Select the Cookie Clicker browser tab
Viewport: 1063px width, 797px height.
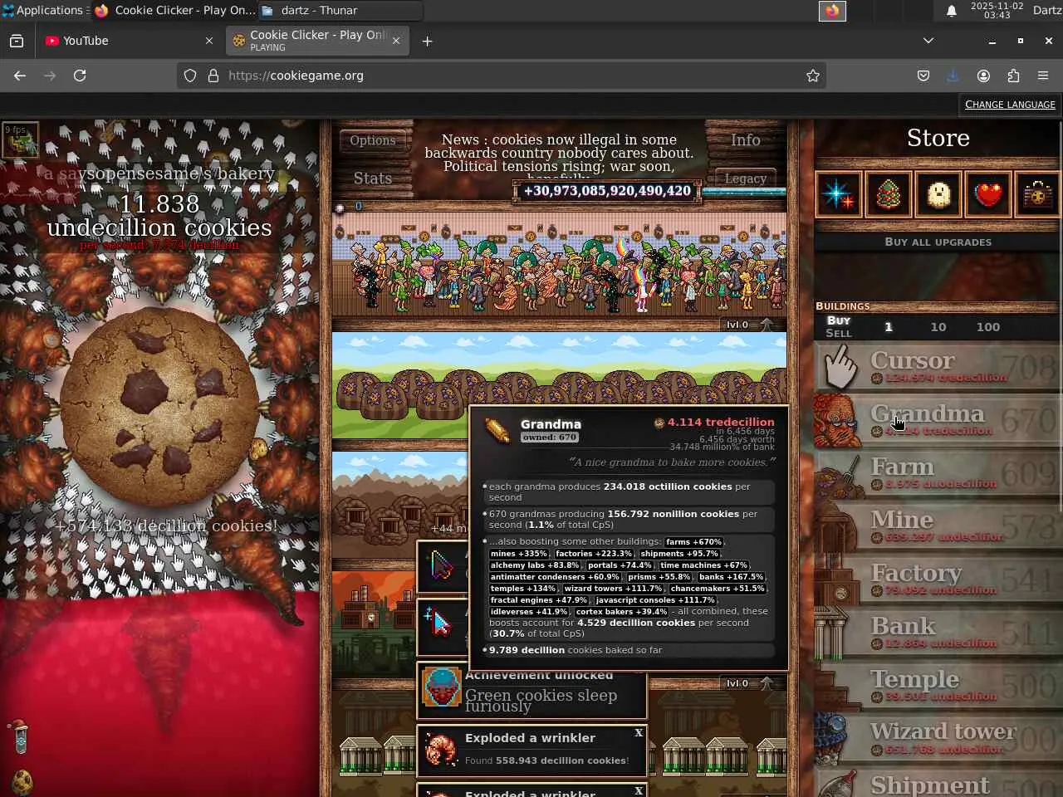(316, 41)
